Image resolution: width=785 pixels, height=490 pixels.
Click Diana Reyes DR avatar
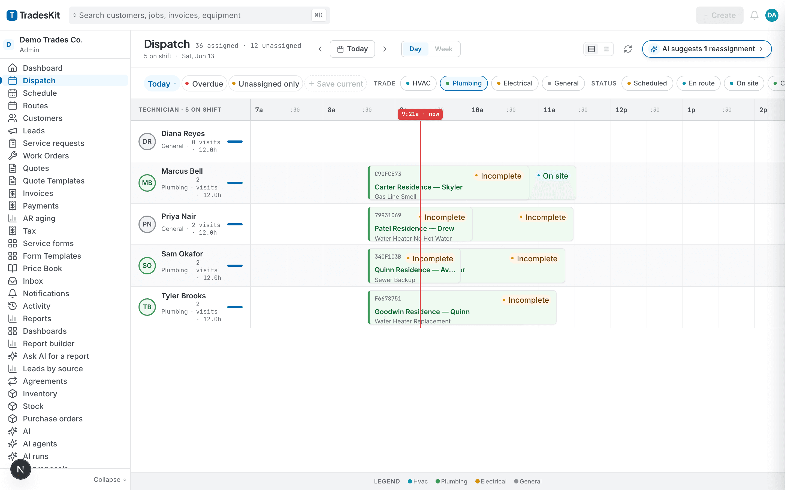147,141
